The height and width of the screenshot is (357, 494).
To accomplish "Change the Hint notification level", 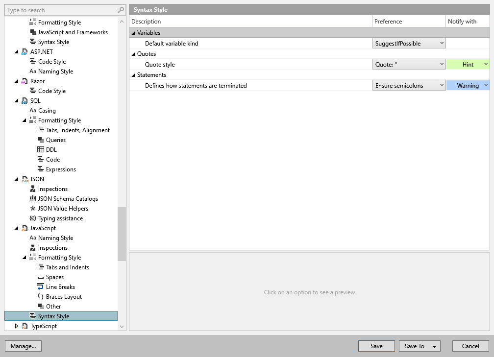I will [x=468, y=65].
